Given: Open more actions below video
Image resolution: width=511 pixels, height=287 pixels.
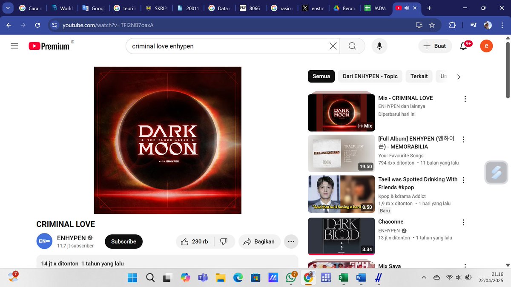Looking at the screenshot, I should pyautogui.click(x=291, y=242).
